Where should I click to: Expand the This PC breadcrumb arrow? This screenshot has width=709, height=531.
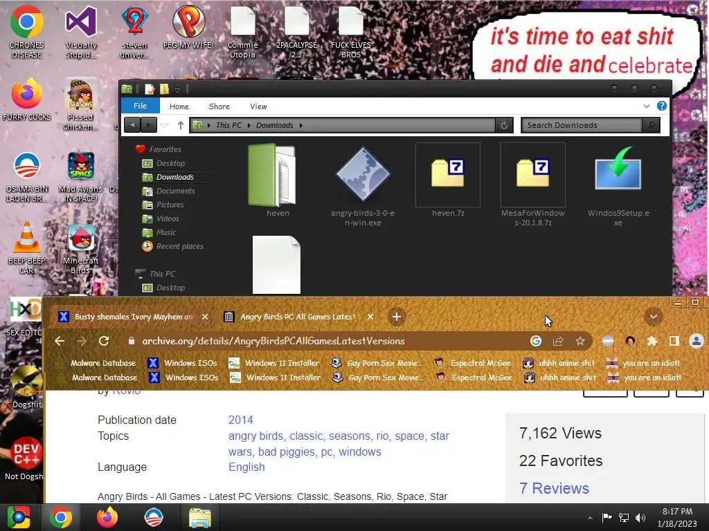(x=249, y=125)
